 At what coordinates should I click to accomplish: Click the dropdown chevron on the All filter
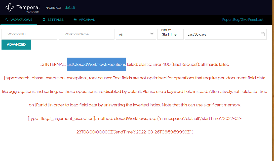pyautogui.click(x=152, y=33)
